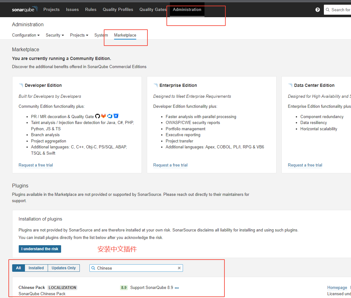Expand the Configuration dropdown

pyautogui.click(x=26, y=35)
